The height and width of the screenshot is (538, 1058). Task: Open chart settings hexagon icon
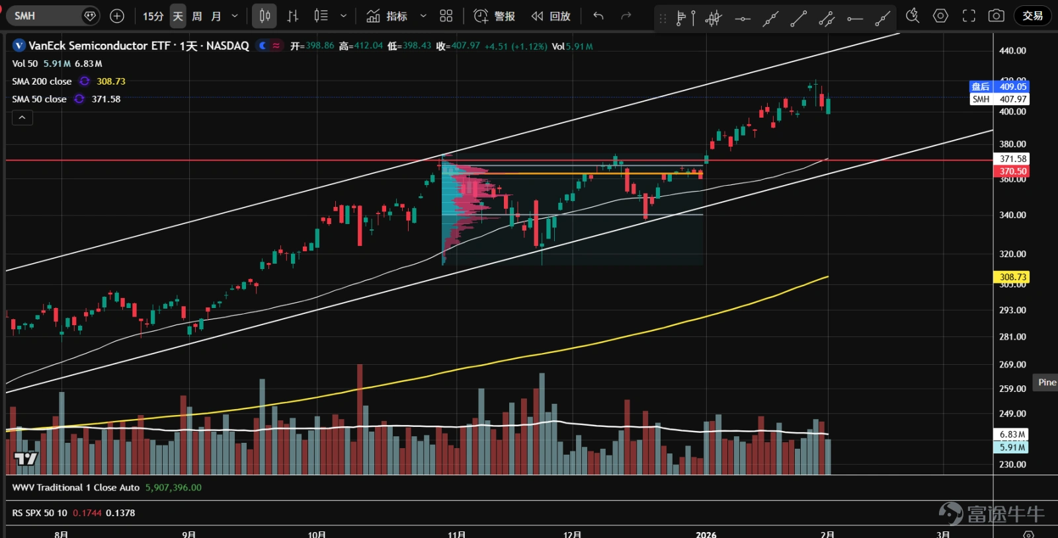940,16
